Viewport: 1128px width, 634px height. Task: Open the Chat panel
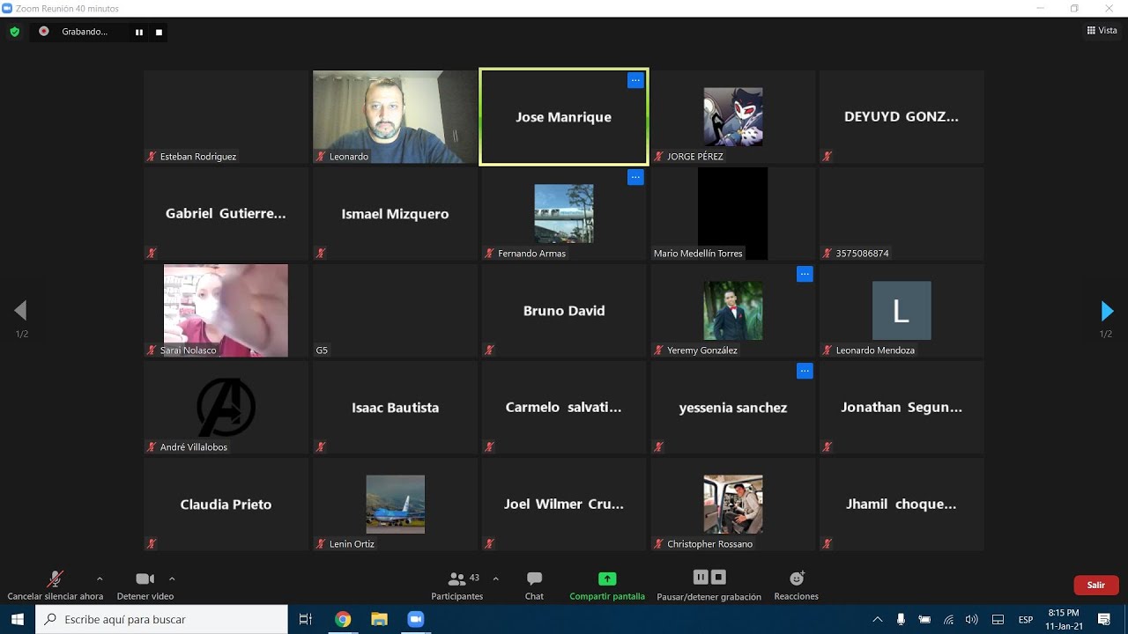[x=534, y=585]
